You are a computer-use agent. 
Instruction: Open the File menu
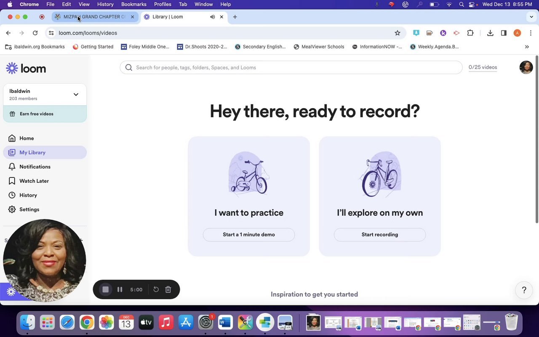click(50, 4)
